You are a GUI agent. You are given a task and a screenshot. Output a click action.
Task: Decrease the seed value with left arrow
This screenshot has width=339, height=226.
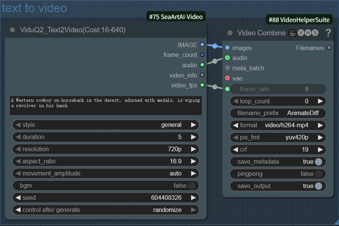[x=18, y=198]
